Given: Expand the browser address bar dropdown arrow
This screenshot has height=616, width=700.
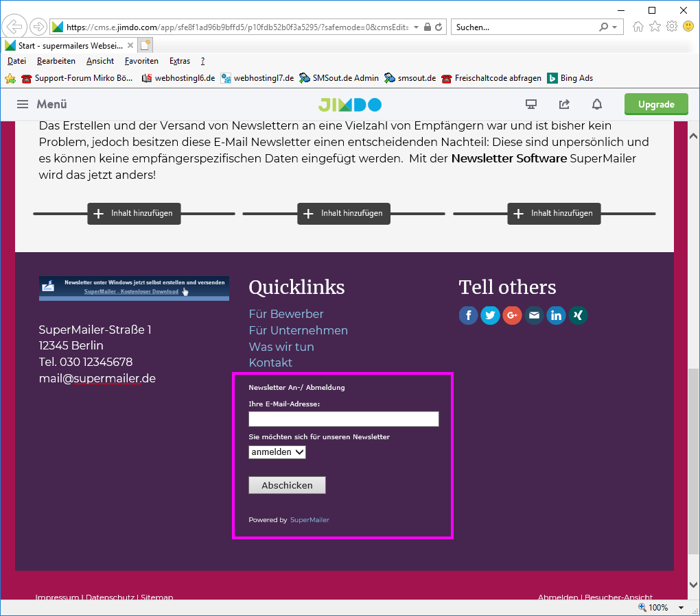Looking at the screenshot, I should pos(417,27).
